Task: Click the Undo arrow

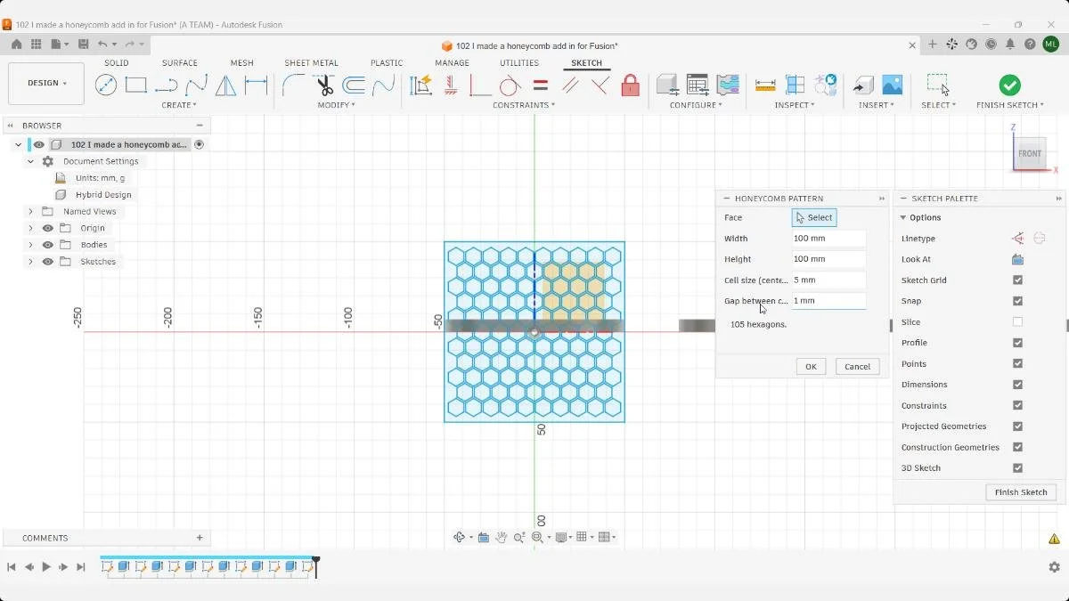Action: [102, 44]
